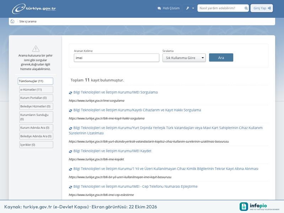Open the Sıralama dropdown Sık Kullanıma Göre
Image resolution: width=284 pixels, height=213 pixels.
click(x=184, y=58)
